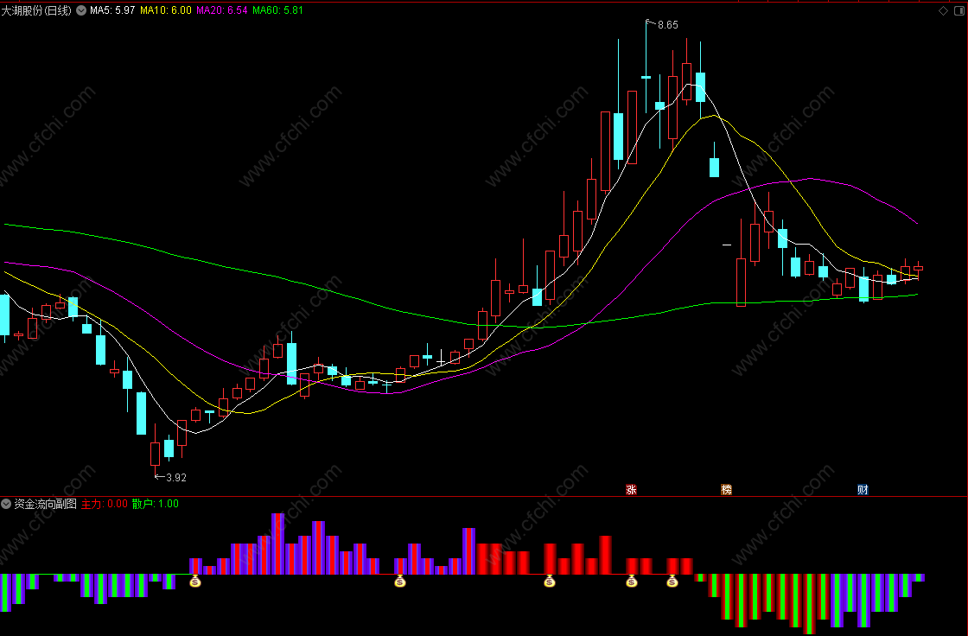
Task: Select the 资金流向副图 sub-chart title
Action: coord(45,504)
